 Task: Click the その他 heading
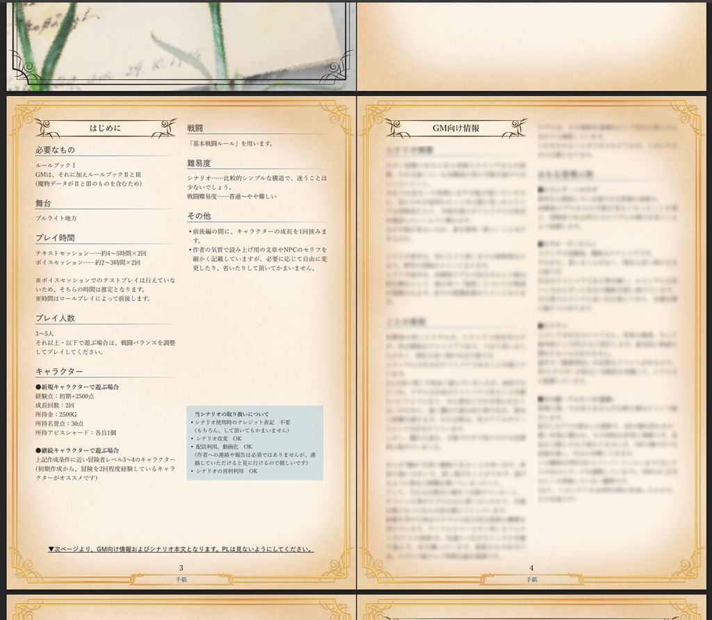point(199,216)
